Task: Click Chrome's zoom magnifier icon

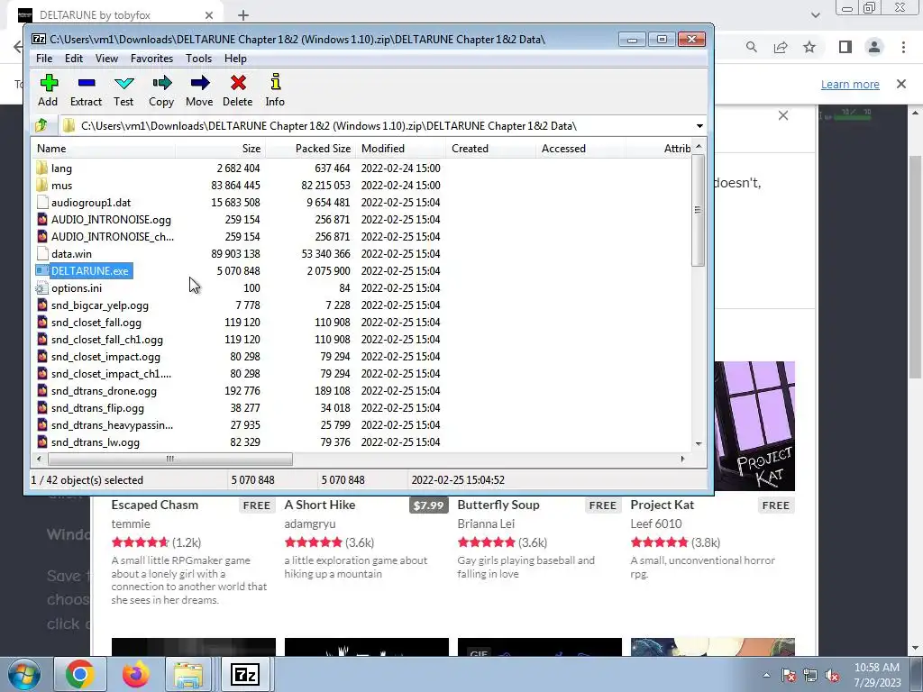Action: click(751, 47)
